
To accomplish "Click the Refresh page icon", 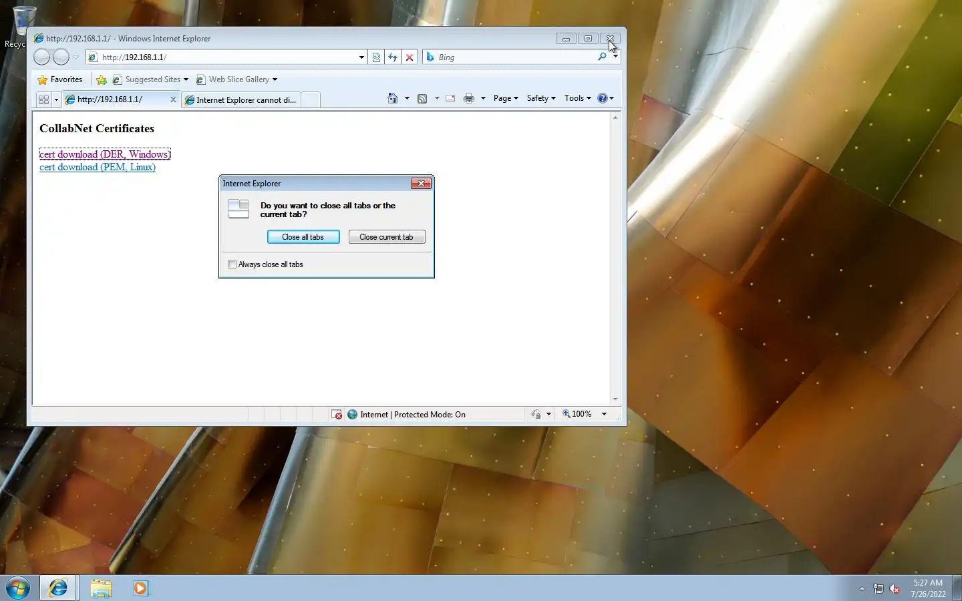I will [393, 57].
